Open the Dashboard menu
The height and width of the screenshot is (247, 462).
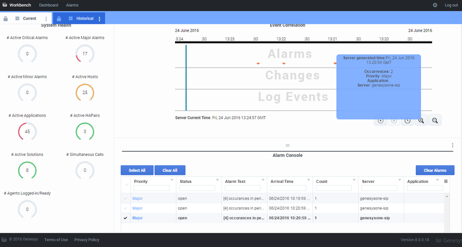[49, 5]
